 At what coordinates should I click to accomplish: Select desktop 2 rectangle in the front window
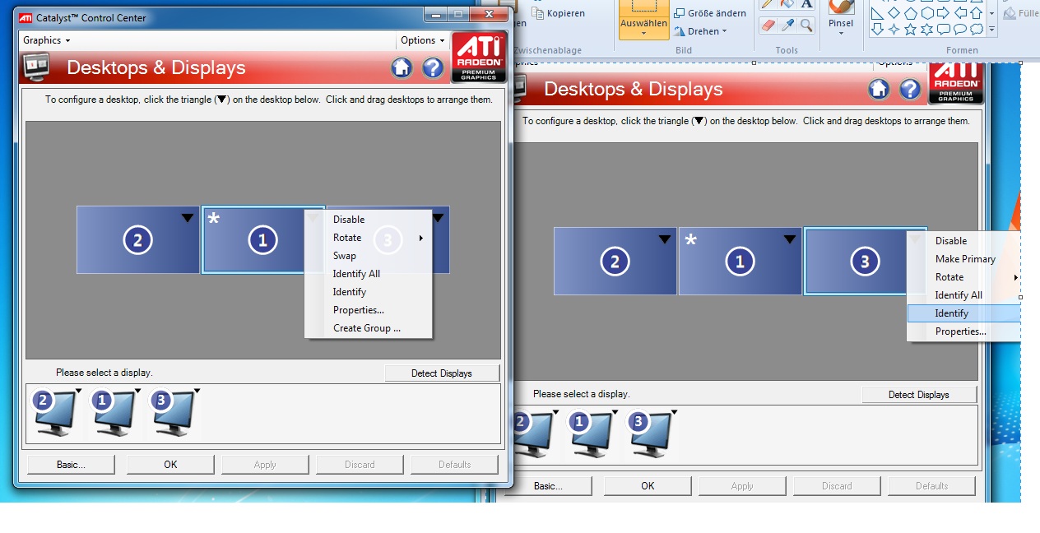coord(138,239)
